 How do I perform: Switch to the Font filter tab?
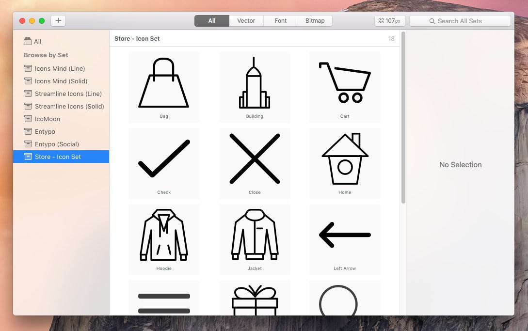tap(281, 21)
